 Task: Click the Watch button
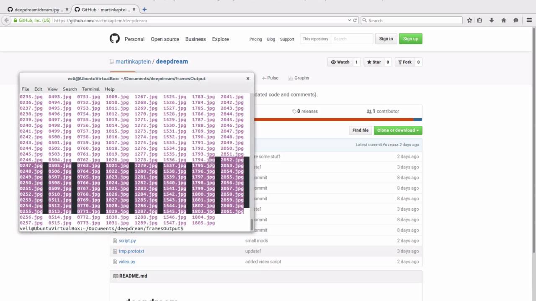340,62
